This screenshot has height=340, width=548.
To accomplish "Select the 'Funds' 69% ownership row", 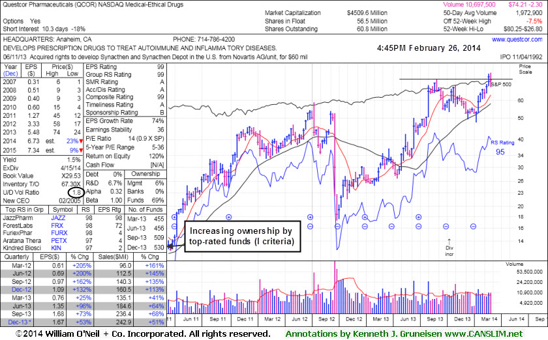I will [x=145, y=201].
